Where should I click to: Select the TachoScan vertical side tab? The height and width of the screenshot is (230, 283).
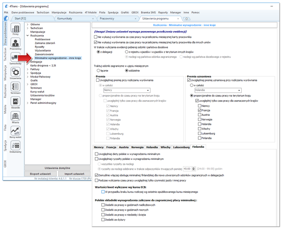[5, 54]
